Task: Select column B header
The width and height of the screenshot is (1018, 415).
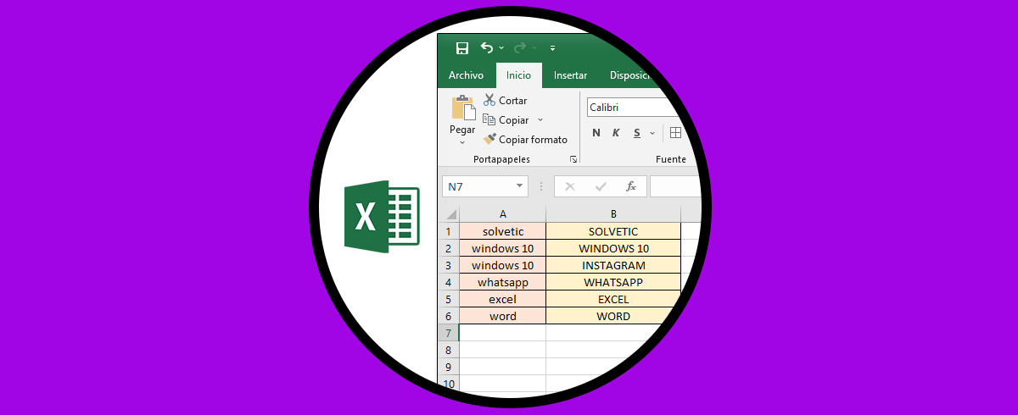Action: click(x=613, y=214)
